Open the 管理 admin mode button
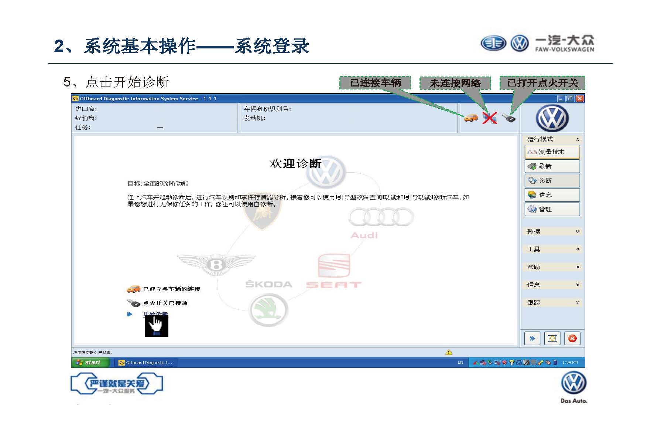 click(552, 210)
